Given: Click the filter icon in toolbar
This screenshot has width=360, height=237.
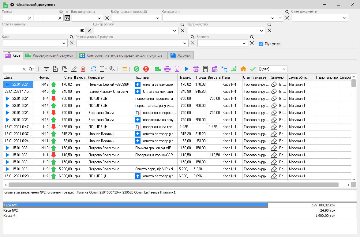Looking at the screenshot, I should [x=46, y=69].
